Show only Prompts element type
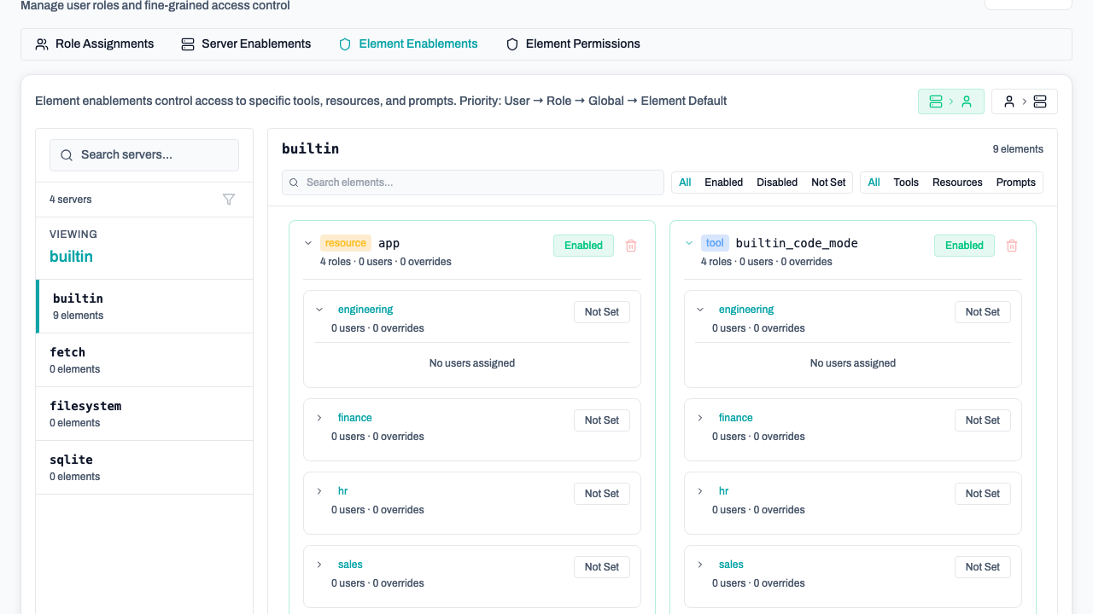The width and height of the screenshot is (1093, 614). (1015, 182)
